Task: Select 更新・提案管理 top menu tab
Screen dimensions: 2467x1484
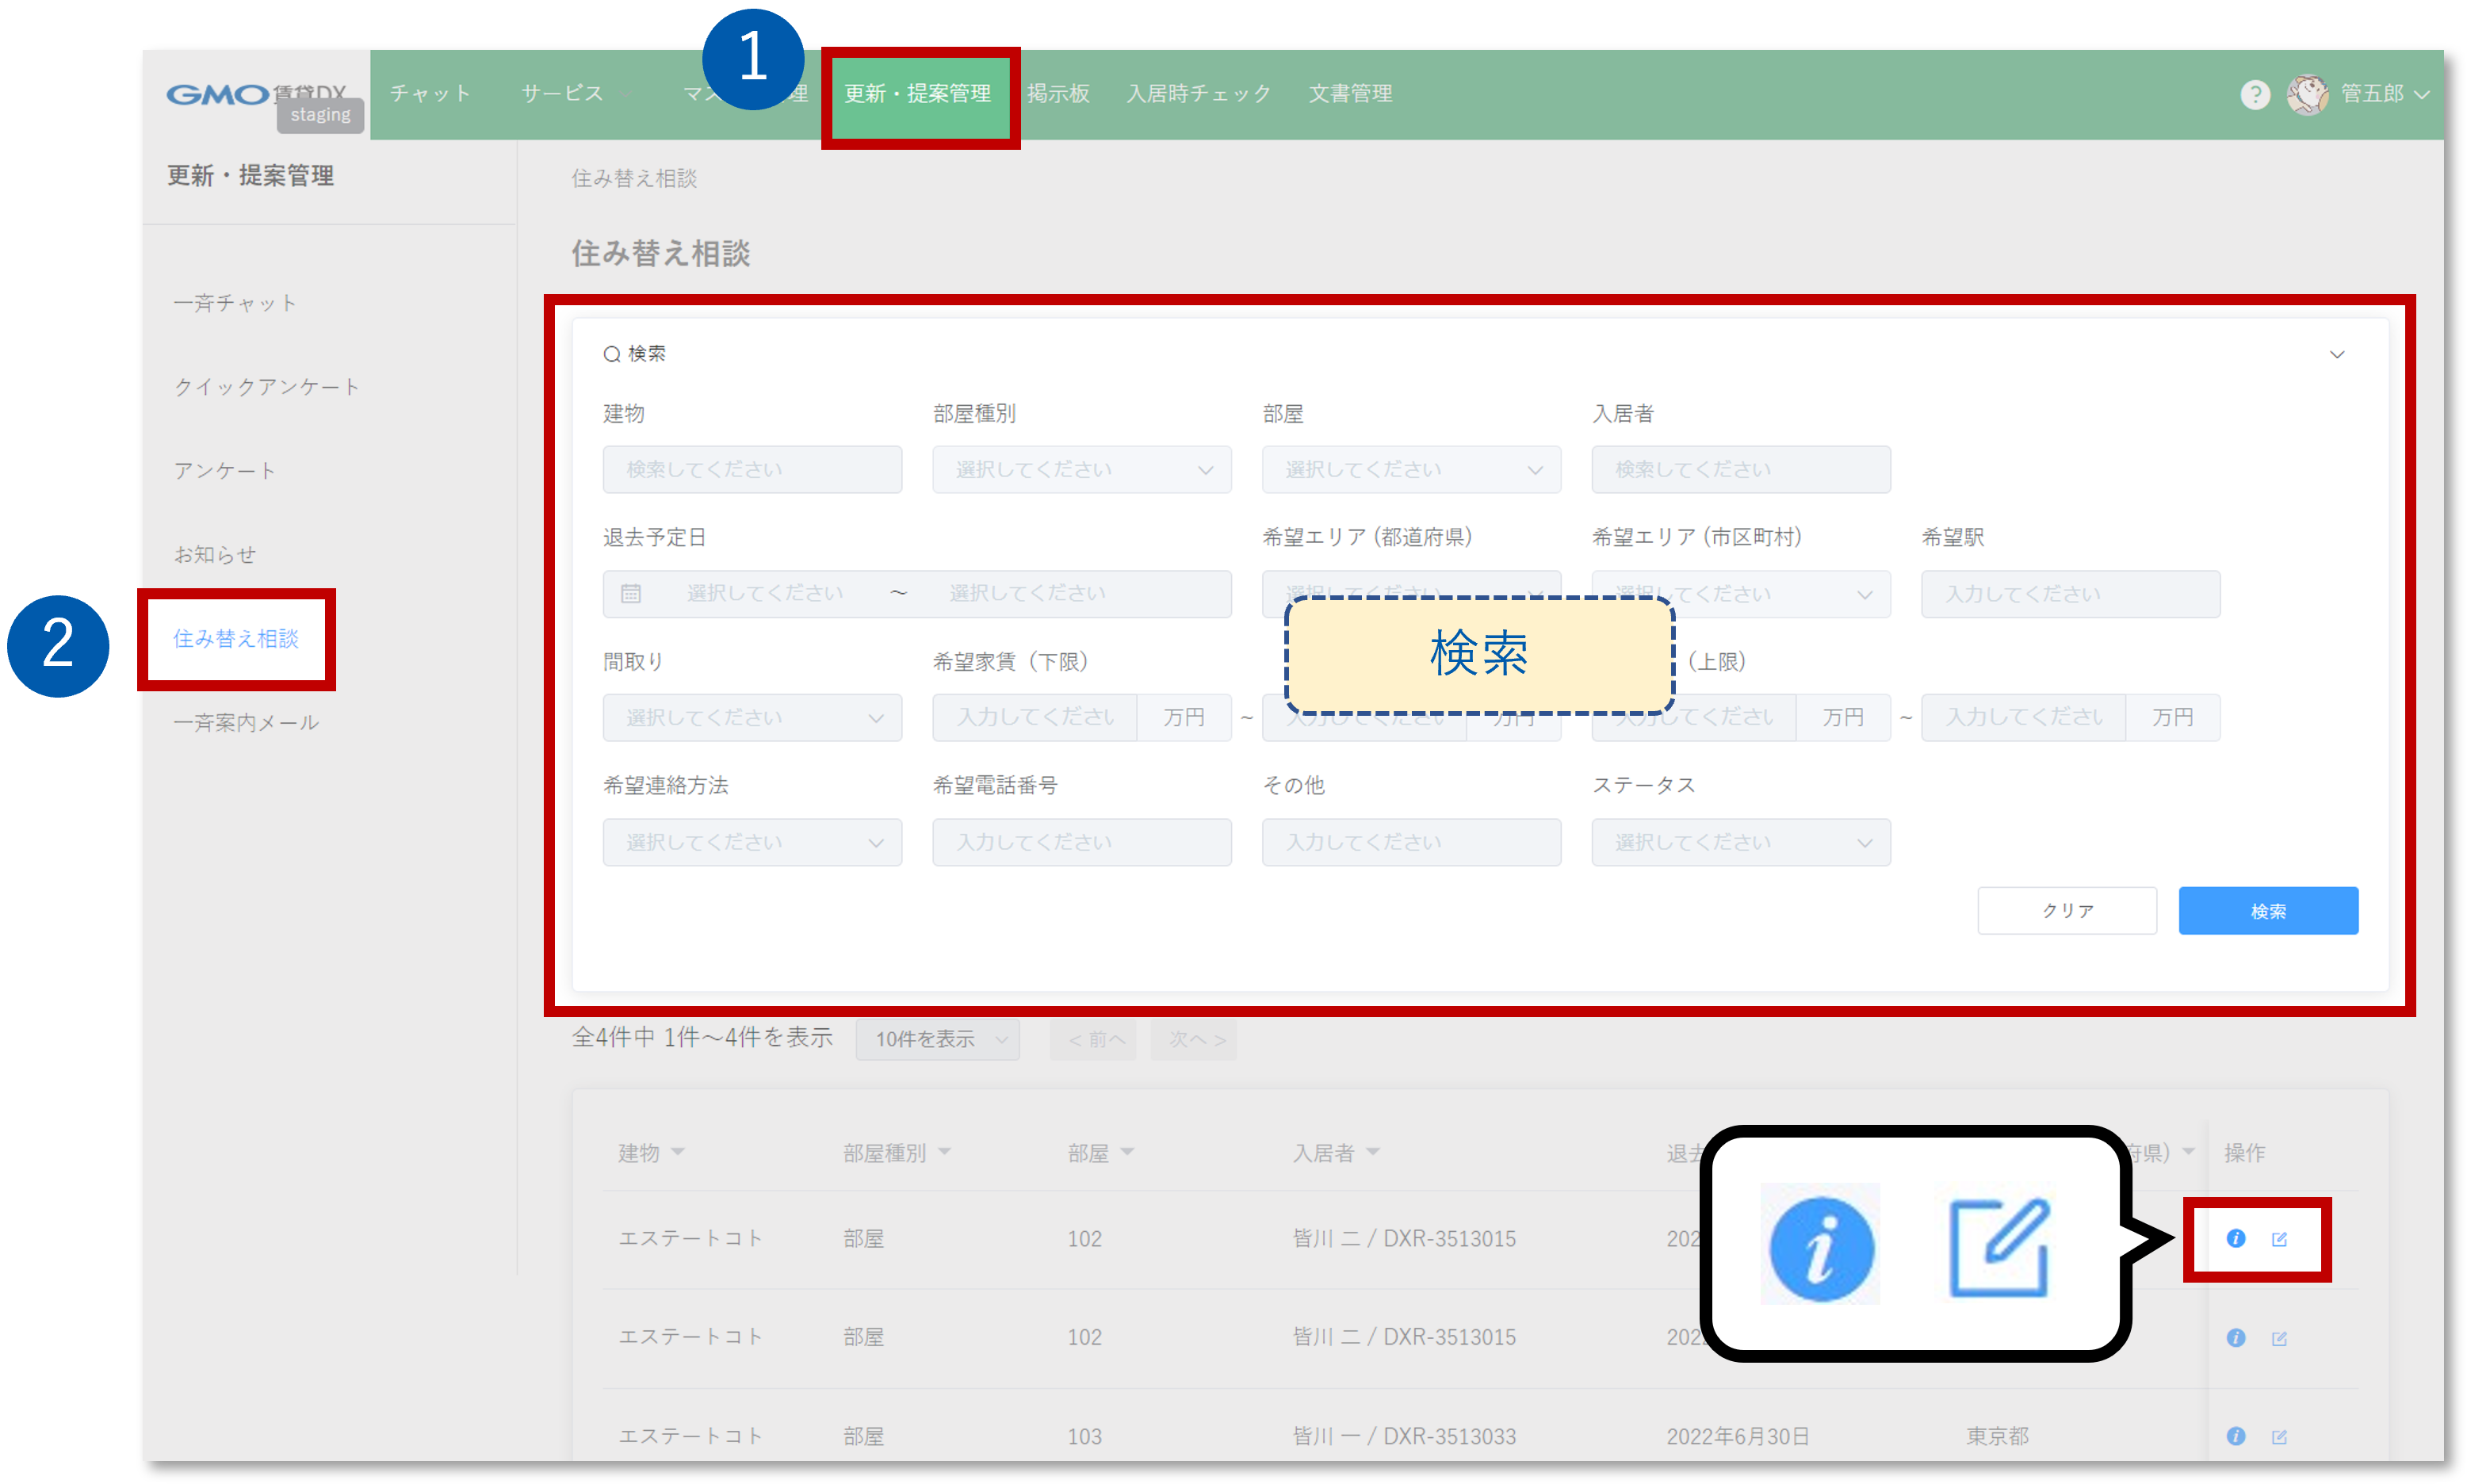Action: coord(917,94)
